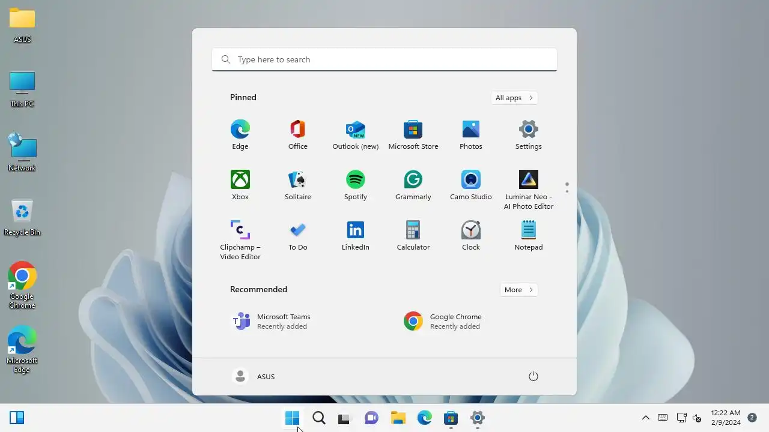This screenshot has width=769, height=432.
Task: Click the Pinned section heading
Action: (x=243, y=97)
